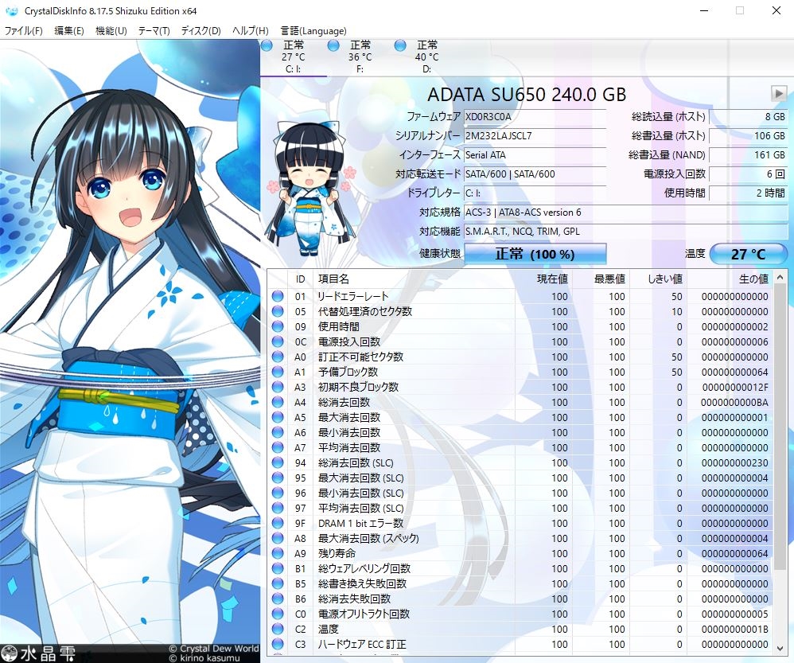Viewport: 794px width, 663px height.
Task: Open the 機能(U) menu
Action: 111,31
